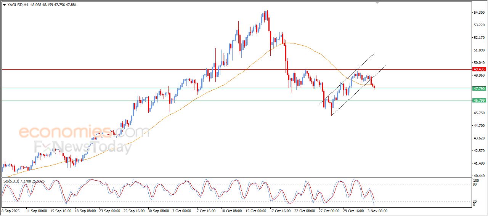Viewport: 488px width, 216px height.
Task: Click the economies.com watermark logo
Action: 84,132
